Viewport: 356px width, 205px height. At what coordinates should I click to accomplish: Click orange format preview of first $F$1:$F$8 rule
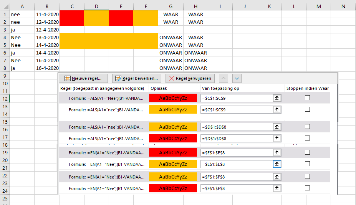(173, 177)
